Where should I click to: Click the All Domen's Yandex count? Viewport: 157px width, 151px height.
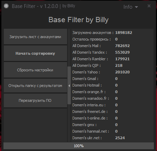click(122, 52)
